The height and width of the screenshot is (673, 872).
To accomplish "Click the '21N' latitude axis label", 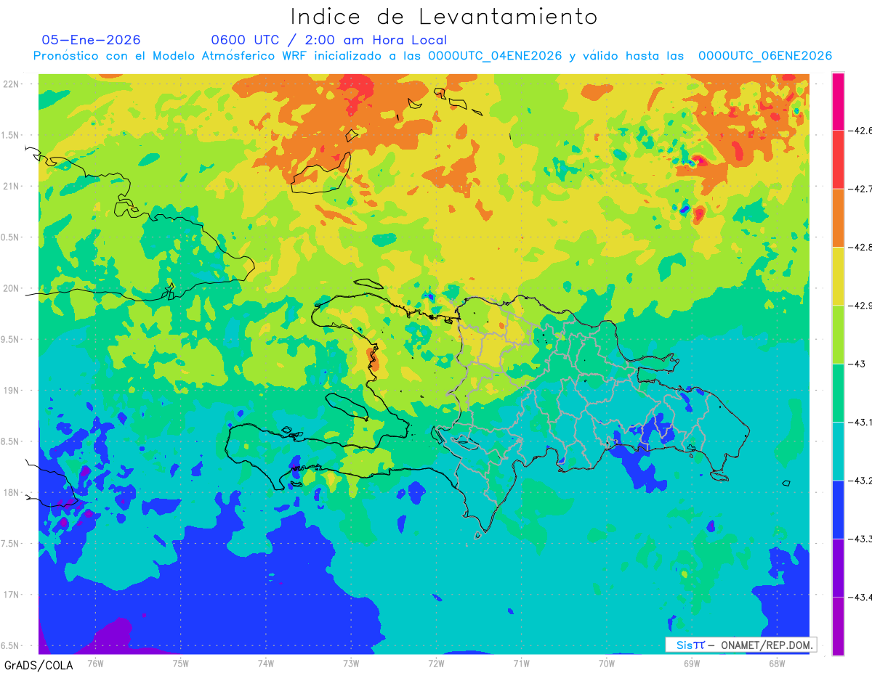I will 11,186.
